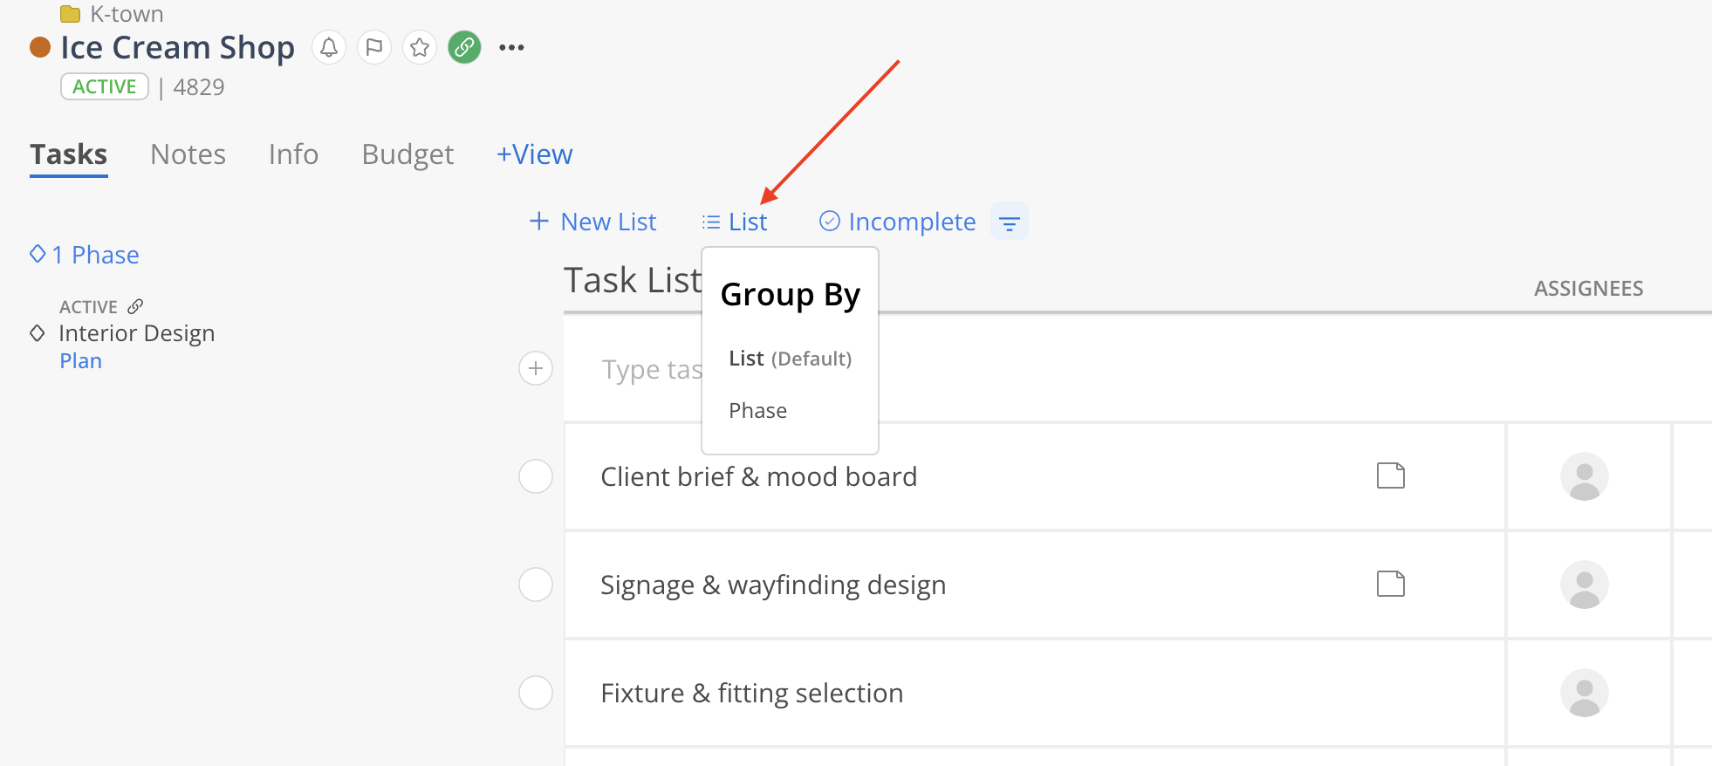Image resolution: width=1712 pixels, height=766 pixels.
Task: Open note on Client brief task
Action: pyautogui.click(x=1390, y=476)
